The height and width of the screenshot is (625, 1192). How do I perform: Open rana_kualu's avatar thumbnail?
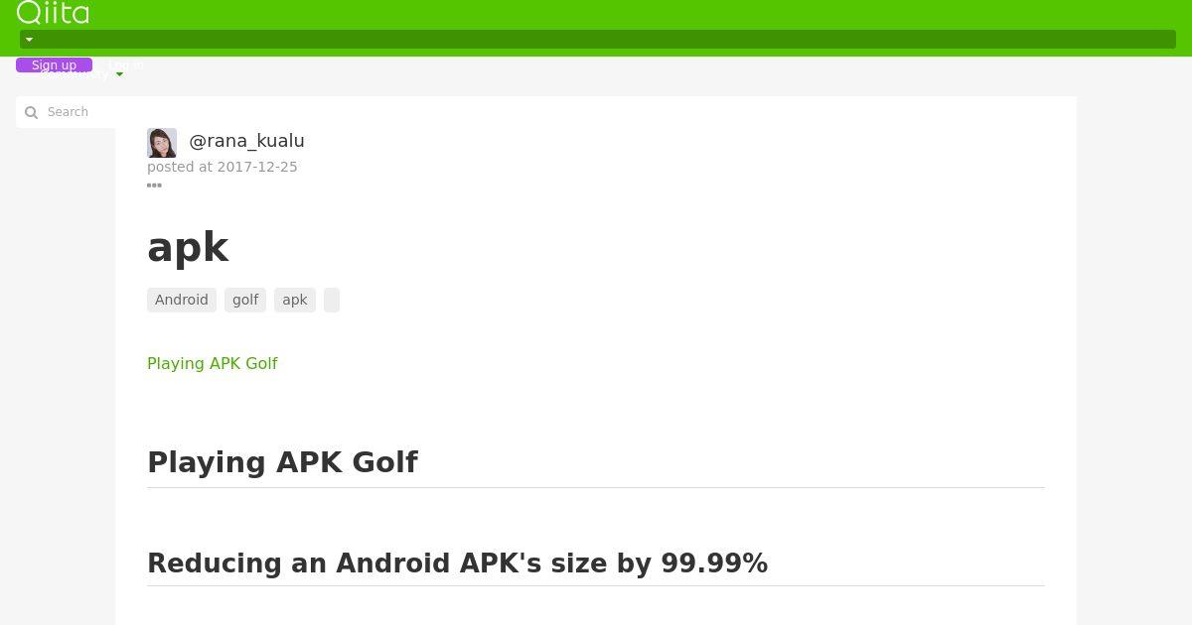(x=162, y=143)
